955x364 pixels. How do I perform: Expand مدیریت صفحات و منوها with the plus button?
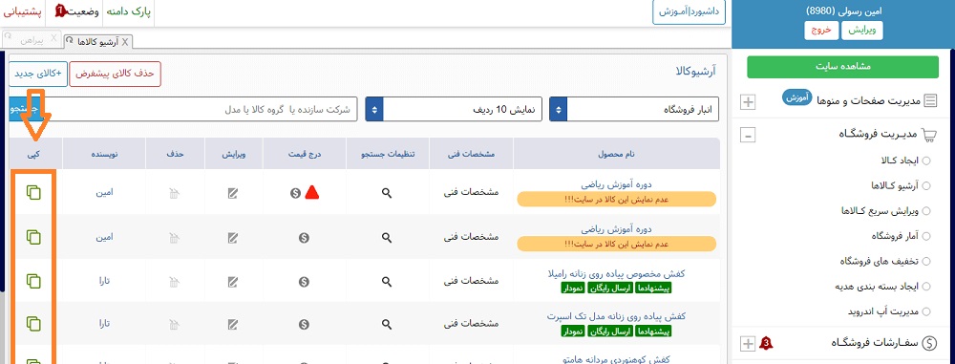(748, 102)
